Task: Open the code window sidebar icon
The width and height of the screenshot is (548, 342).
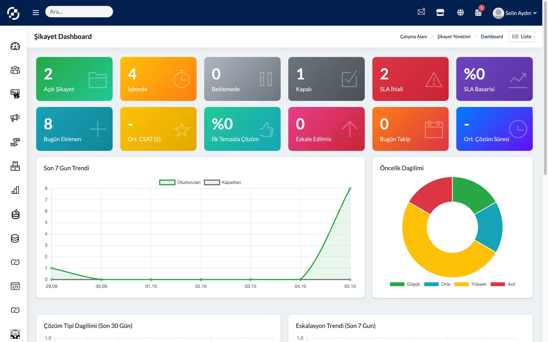Action: pos(15,286)
